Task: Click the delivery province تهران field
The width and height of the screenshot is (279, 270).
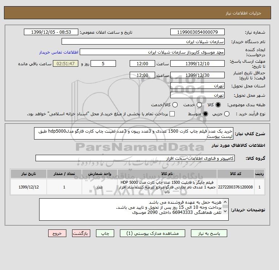Action: click(x=197, y=86)
